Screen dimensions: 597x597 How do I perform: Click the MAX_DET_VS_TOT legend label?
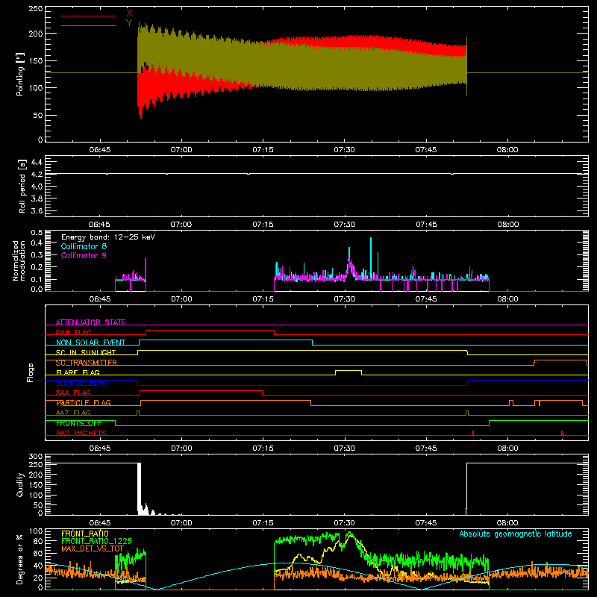pyautogui.click(x=93, y=548)
